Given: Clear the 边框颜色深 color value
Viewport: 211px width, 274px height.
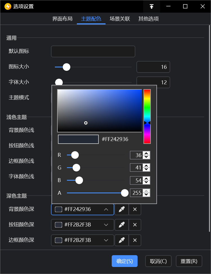Looking at the screenshot, I should (135, 240).
